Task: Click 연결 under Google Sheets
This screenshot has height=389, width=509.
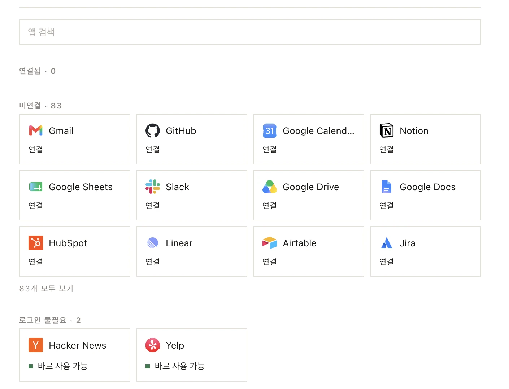Action: (36, 206)
